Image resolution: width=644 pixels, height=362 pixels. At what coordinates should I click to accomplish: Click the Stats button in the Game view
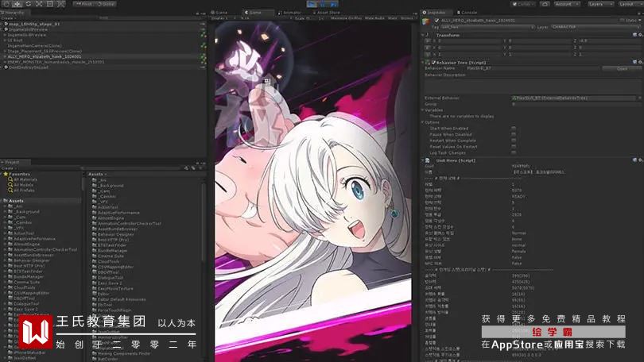click(392, 18)
